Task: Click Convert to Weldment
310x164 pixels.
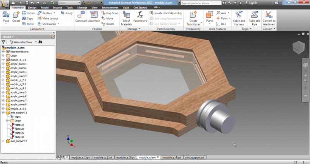Action: coord(269,18)
